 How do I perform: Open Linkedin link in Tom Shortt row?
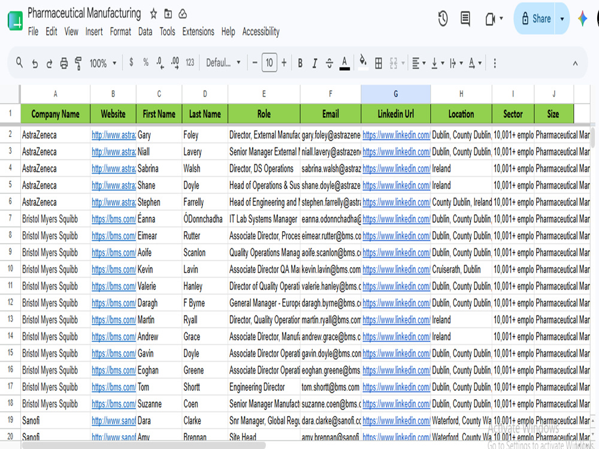click(396, 387)
